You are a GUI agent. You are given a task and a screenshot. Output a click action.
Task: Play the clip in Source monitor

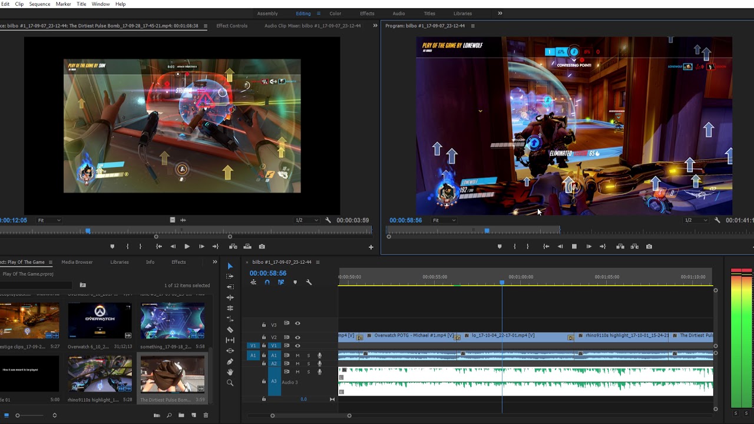(x=187, y=247)
